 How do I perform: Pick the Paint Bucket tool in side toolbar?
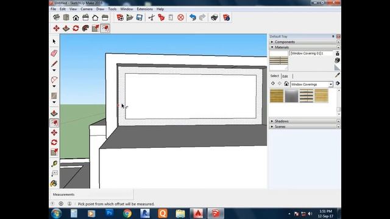pos(54,183)
